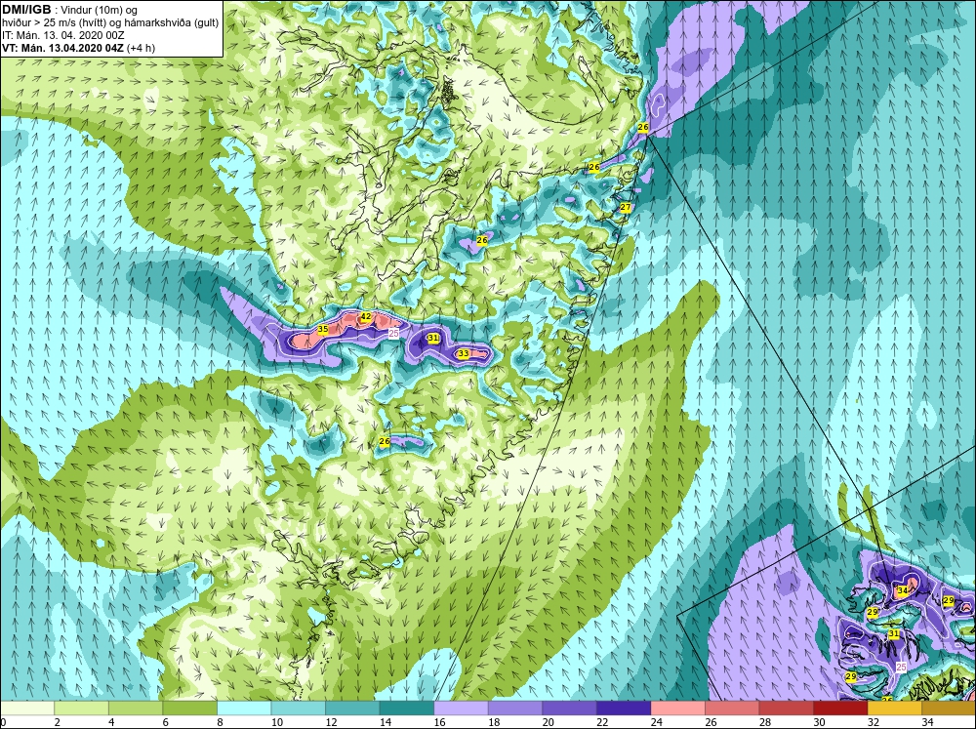Click the yellow 42 max gust label
This screenshot has height=729, width=976.
click(x=366, y=316)
